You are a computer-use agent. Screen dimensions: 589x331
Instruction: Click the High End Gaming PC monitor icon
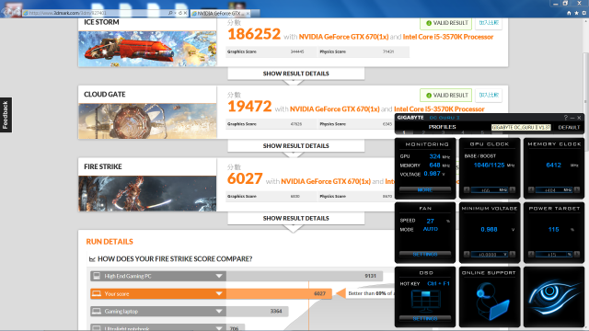[97, 276]
